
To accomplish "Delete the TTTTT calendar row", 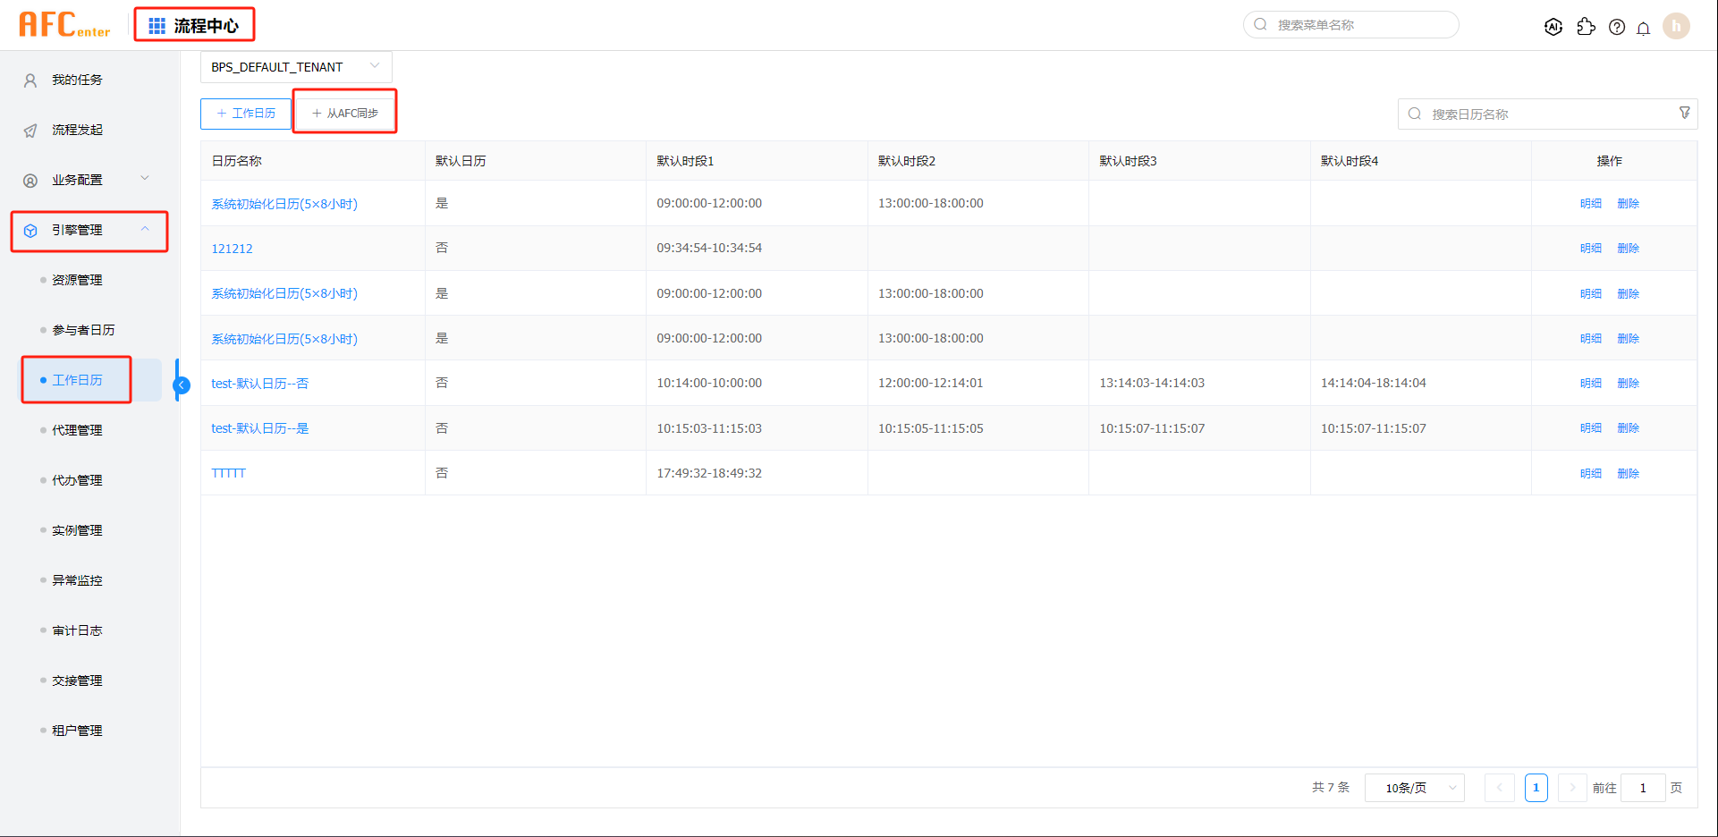I will [x=1628, y=473].
